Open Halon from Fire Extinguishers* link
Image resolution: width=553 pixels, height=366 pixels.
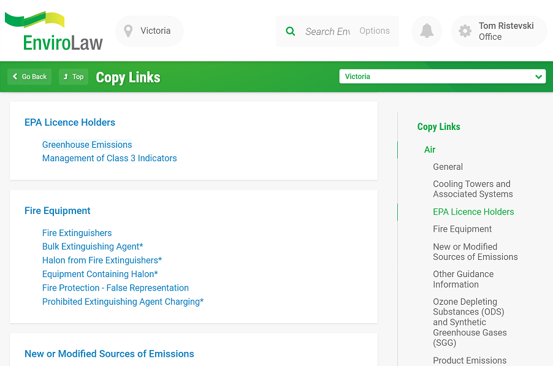pos(102,260)
